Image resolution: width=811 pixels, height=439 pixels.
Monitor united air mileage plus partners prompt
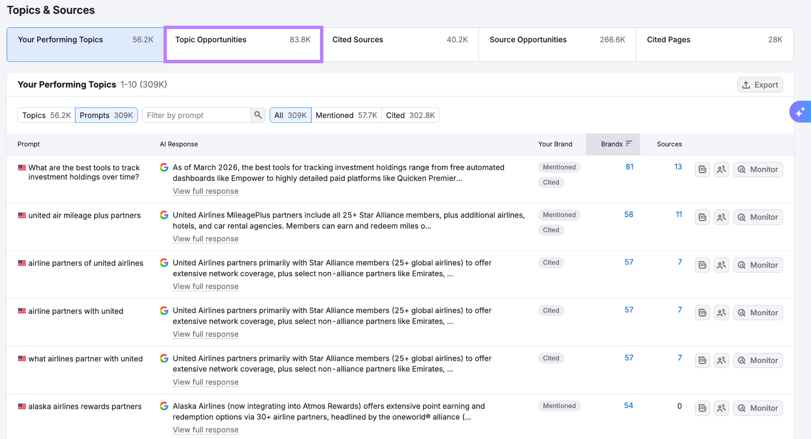tap(758, 217)
